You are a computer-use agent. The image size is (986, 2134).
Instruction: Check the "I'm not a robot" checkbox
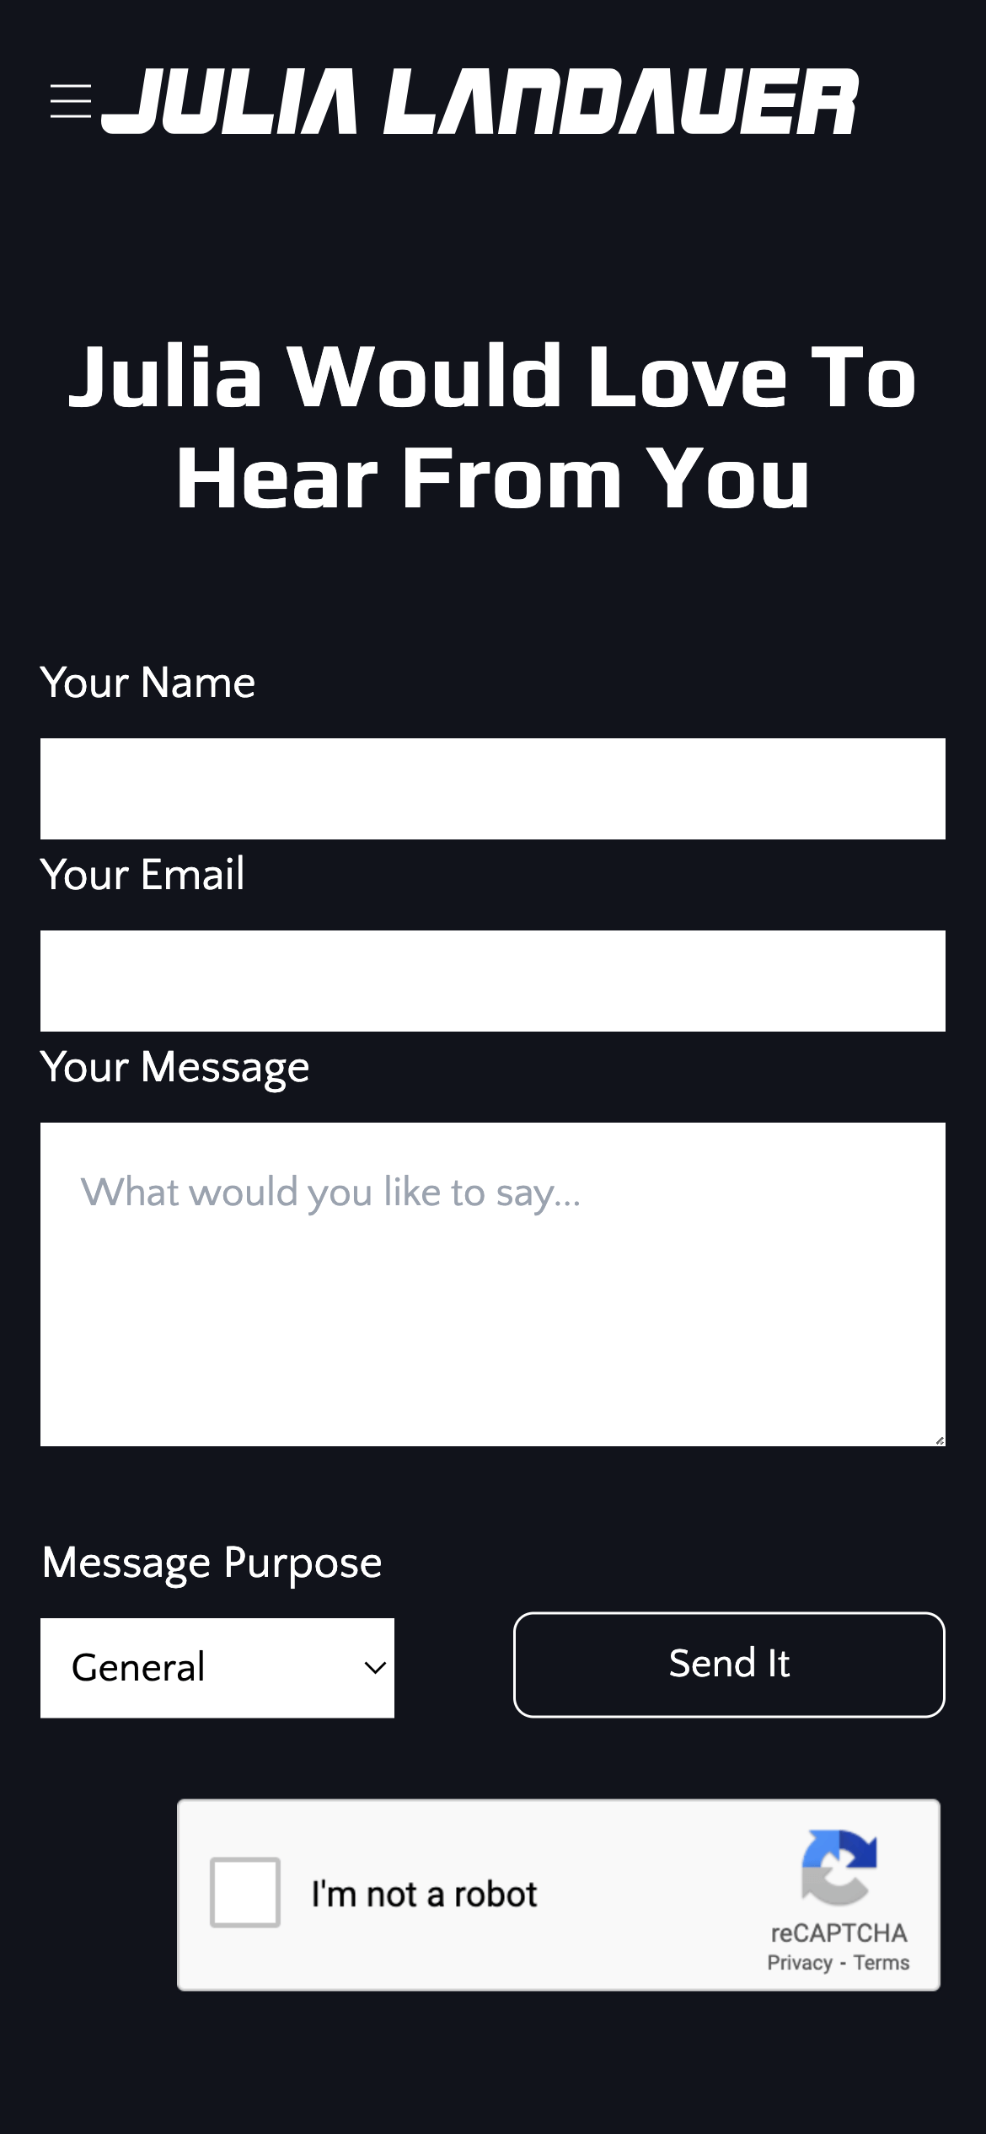(245, 1892)
